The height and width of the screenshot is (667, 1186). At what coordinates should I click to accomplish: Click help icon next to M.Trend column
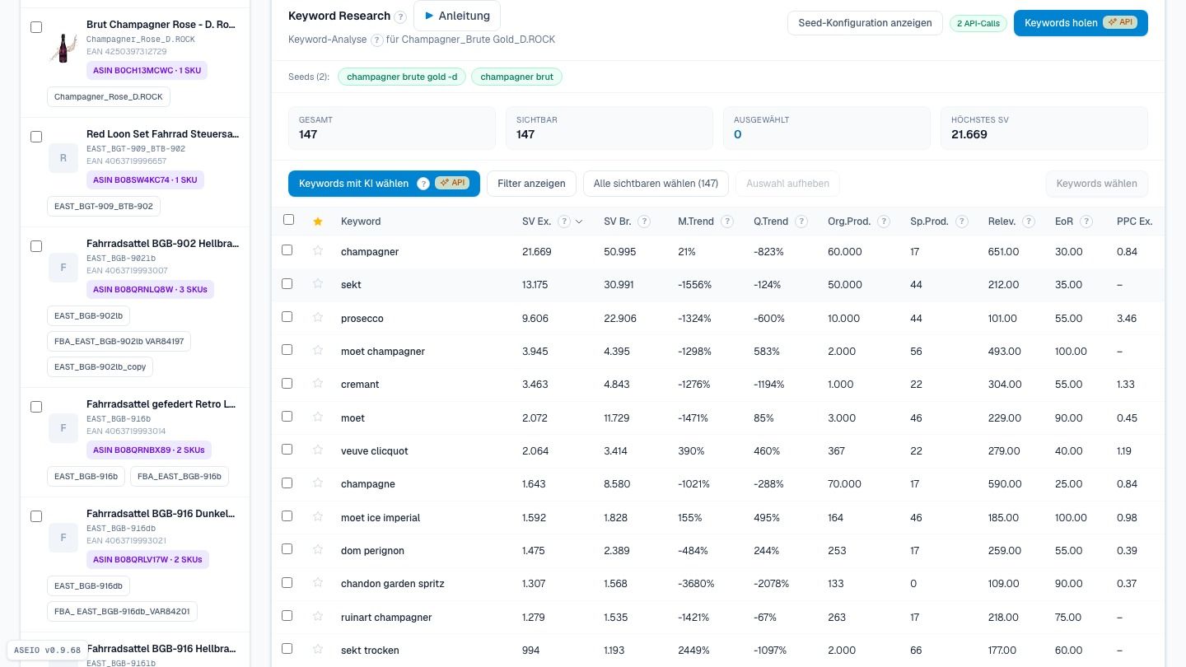(x=727, y=222)
